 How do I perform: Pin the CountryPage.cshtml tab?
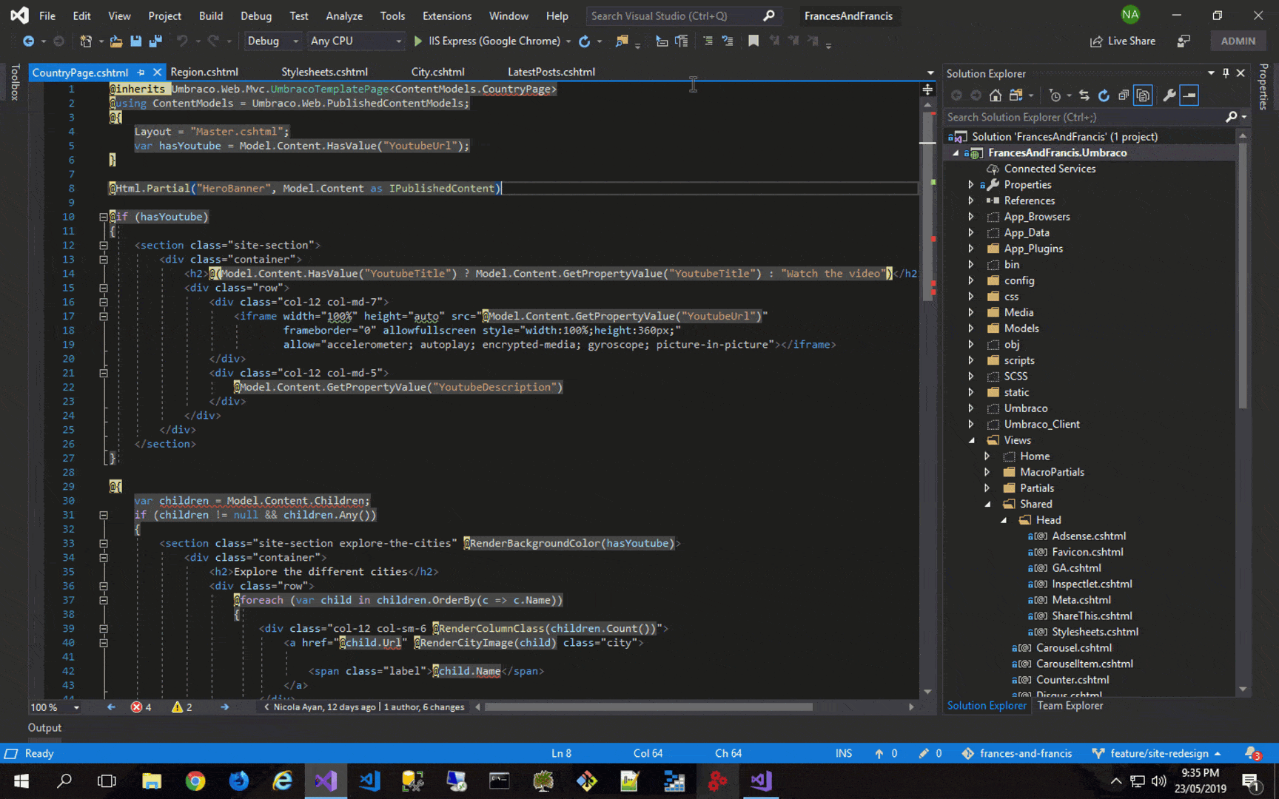pyautogui.click(x=141, y=72)
